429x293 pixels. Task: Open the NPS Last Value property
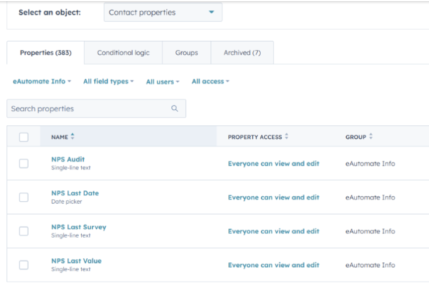click(76, 261)
